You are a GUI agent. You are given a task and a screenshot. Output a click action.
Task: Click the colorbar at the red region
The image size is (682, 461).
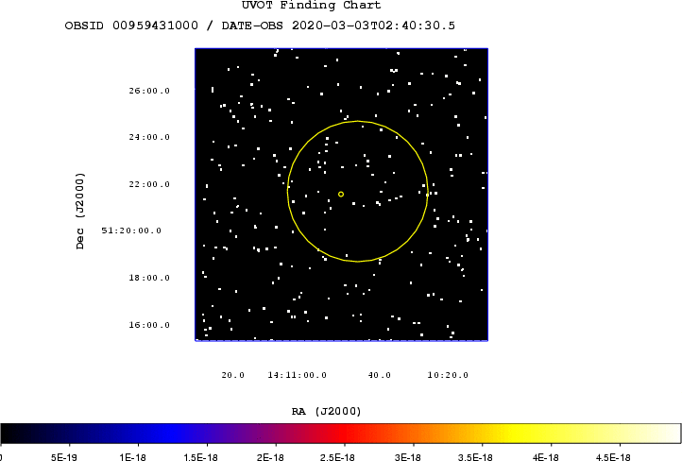[345, 434]
